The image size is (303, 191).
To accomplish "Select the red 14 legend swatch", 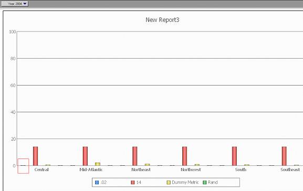I will (x=133, y=182).
